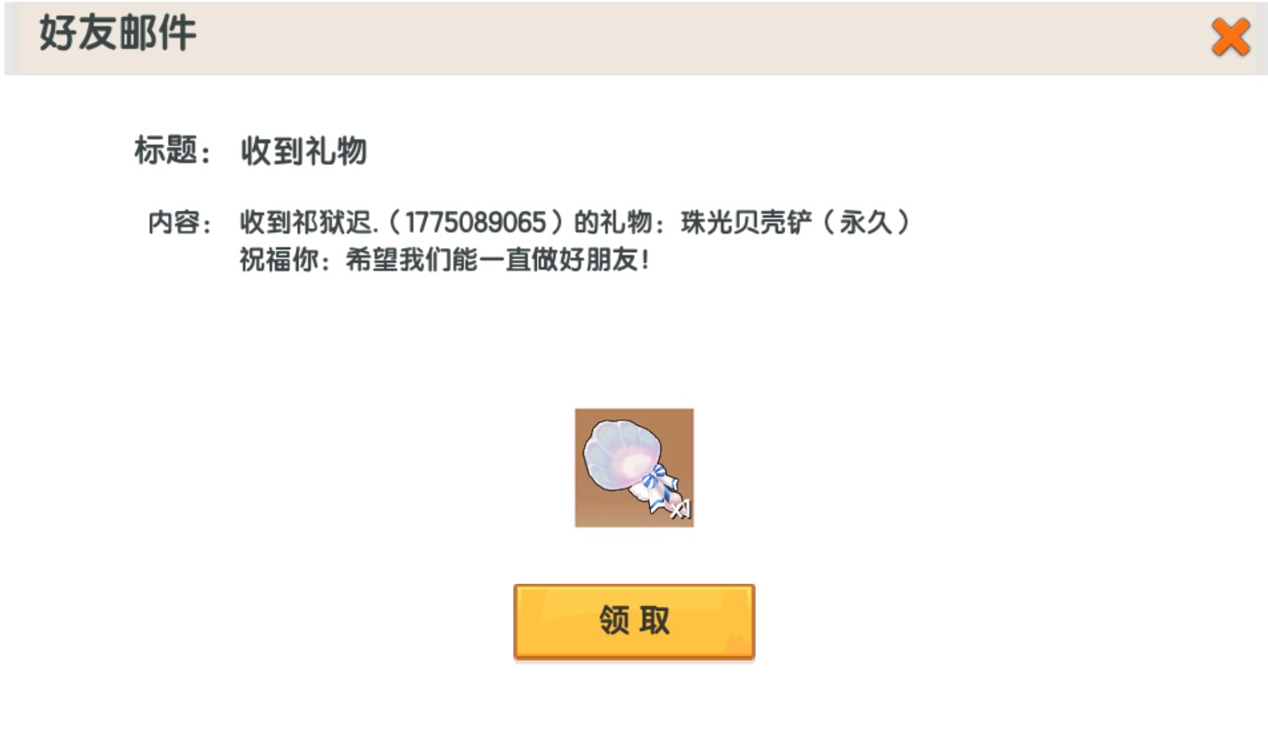The height and width of the screenshot is (739, 1268).
Task: Tap the （永久） duration text
Action: pyautogui.click(x=863, y=223)
